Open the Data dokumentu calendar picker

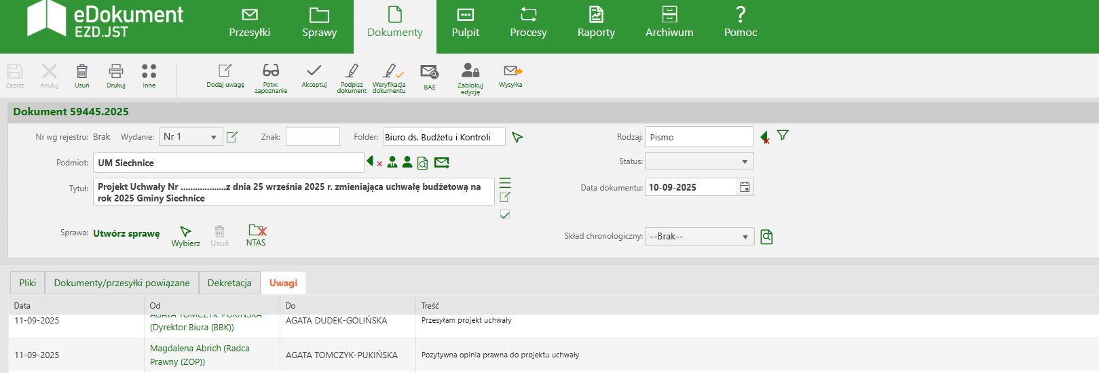pyautogui.click(x=745, y=187)
